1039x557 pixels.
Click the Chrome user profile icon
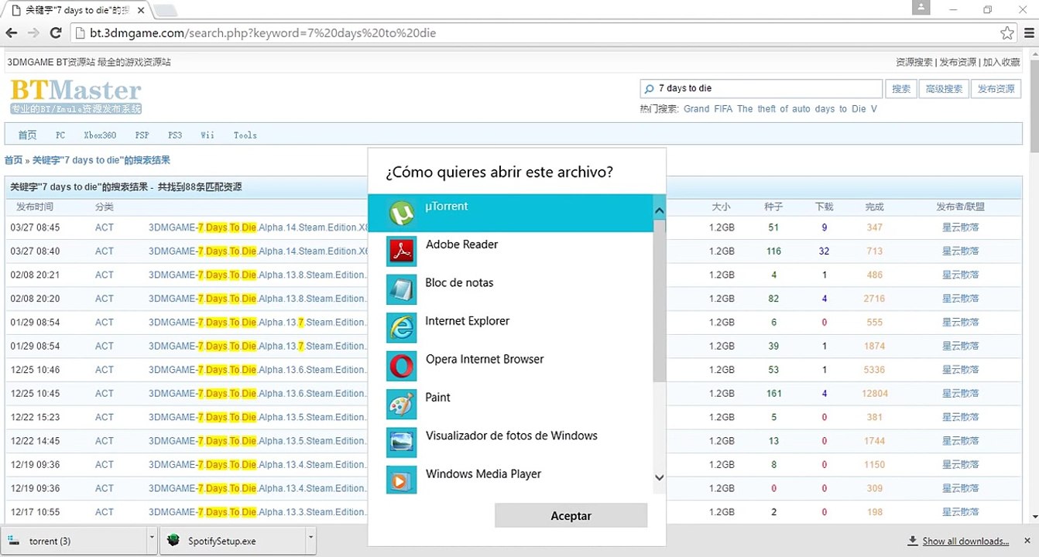pyautogui.click(x=921, y=8)
